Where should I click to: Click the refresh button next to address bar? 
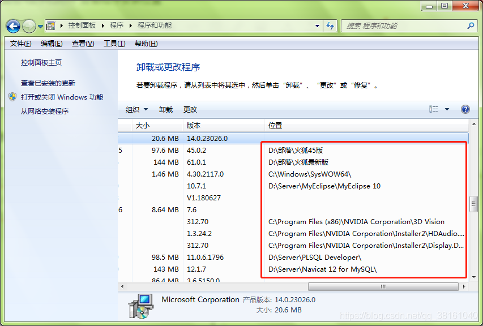click(x=330, y=26)
